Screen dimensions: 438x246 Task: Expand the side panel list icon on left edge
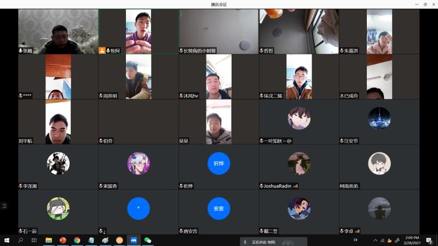coord(4,206)
